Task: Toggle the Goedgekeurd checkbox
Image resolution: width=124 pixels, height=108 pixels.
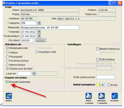Action: click(x=97, y=52)
